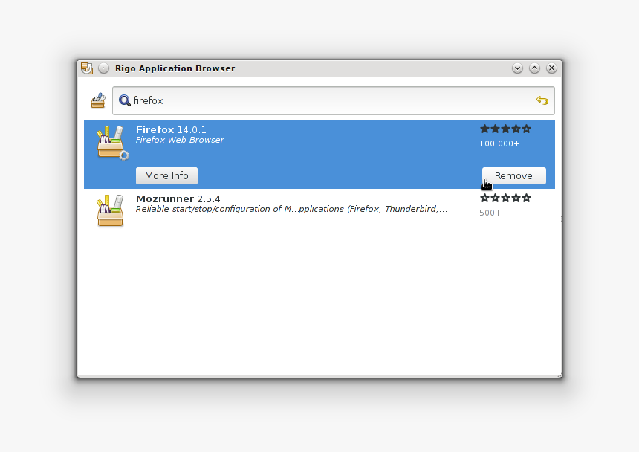Click the Firefox package icon with gear overlay
The width and height of the screenshot is (639, 452).
point(111,143)
